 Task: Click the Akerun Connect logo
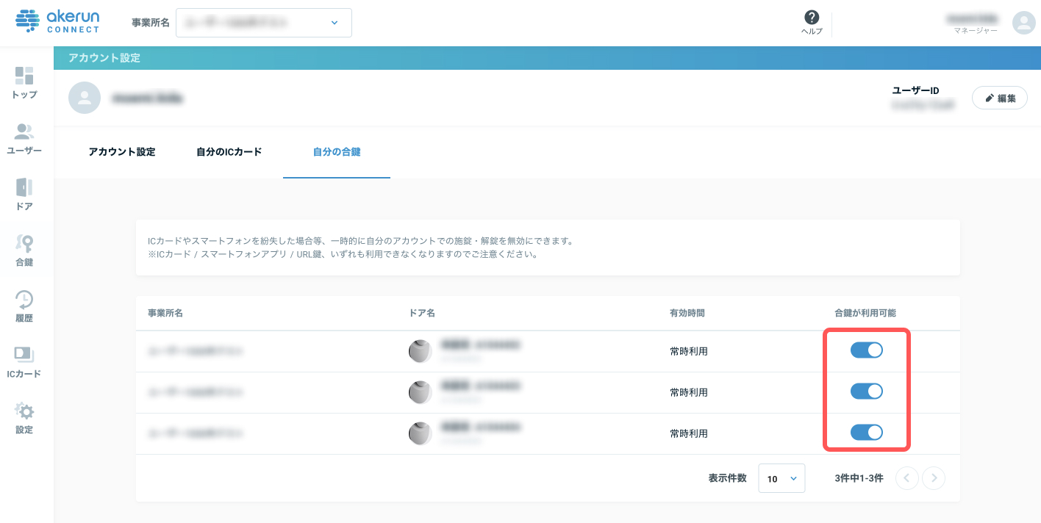click(x=57, y=22)
